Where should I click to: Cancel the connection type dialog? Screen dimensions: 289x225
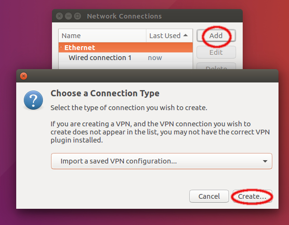[x=209, y=196]
